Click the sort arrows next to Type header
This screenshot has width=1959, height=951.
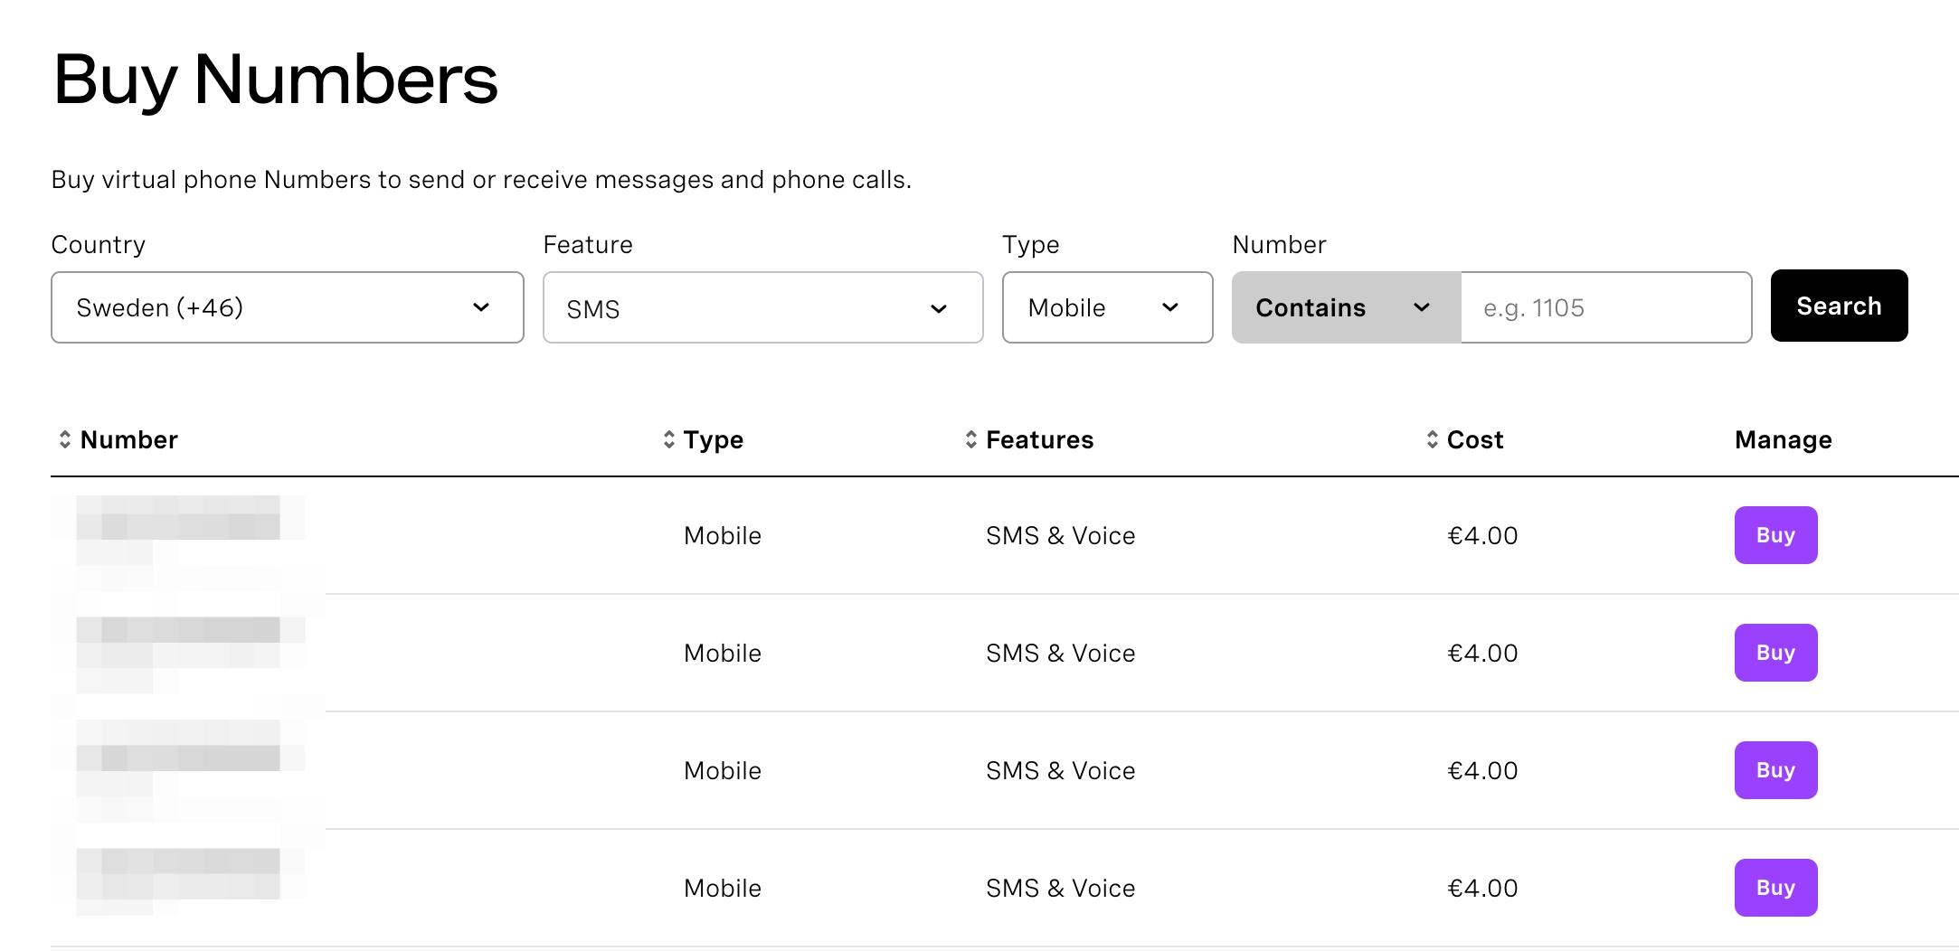pyautogui.click(x=669, y=439)
